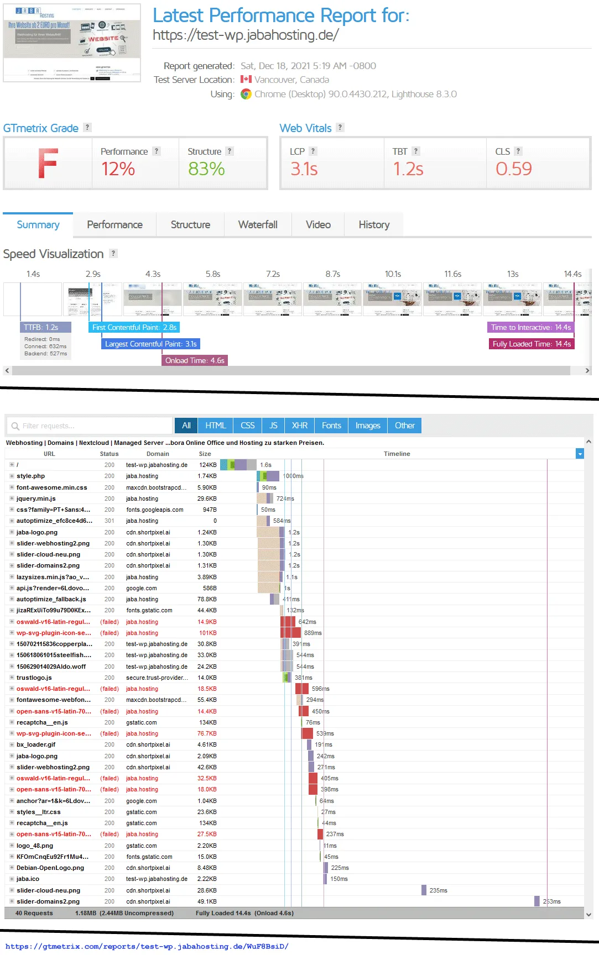Click the Canada flag icon
Image resolution: width=599 pixels, height=955 pixels.
tap(246, 80)
